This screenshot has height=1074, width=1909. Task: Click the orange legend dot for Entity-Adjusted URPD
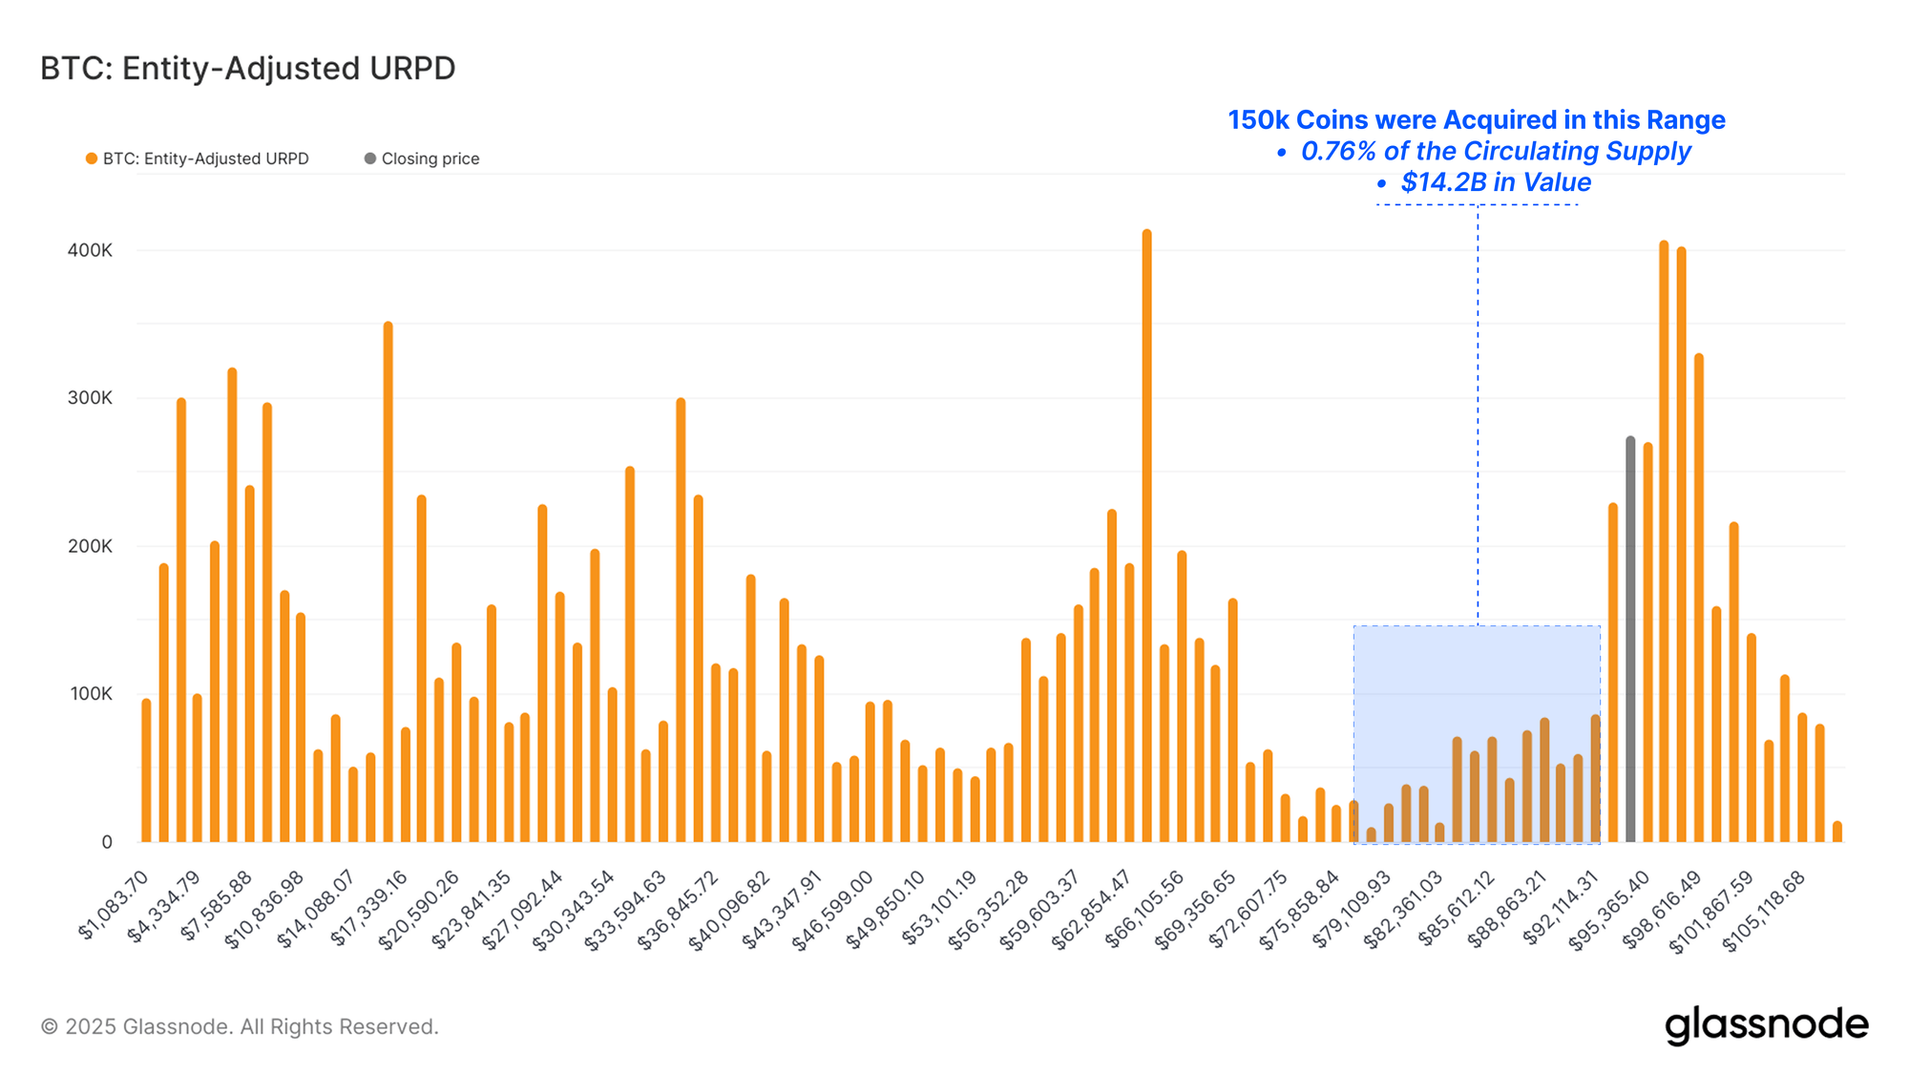click(x=92, y=158)
